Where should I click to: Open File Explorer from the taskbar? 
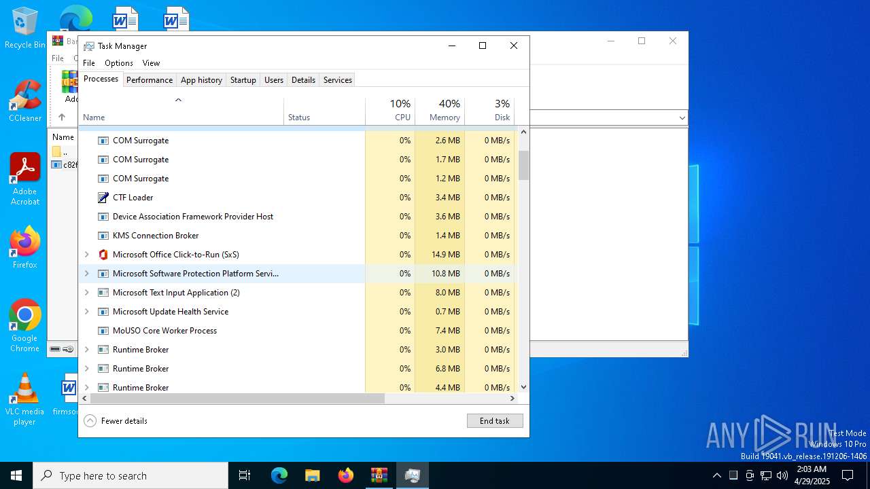pyautogui.click(x=312, y=475)
